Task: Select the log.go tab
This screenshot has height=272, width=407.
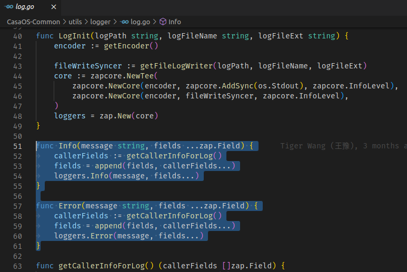Action: point(31,7)
